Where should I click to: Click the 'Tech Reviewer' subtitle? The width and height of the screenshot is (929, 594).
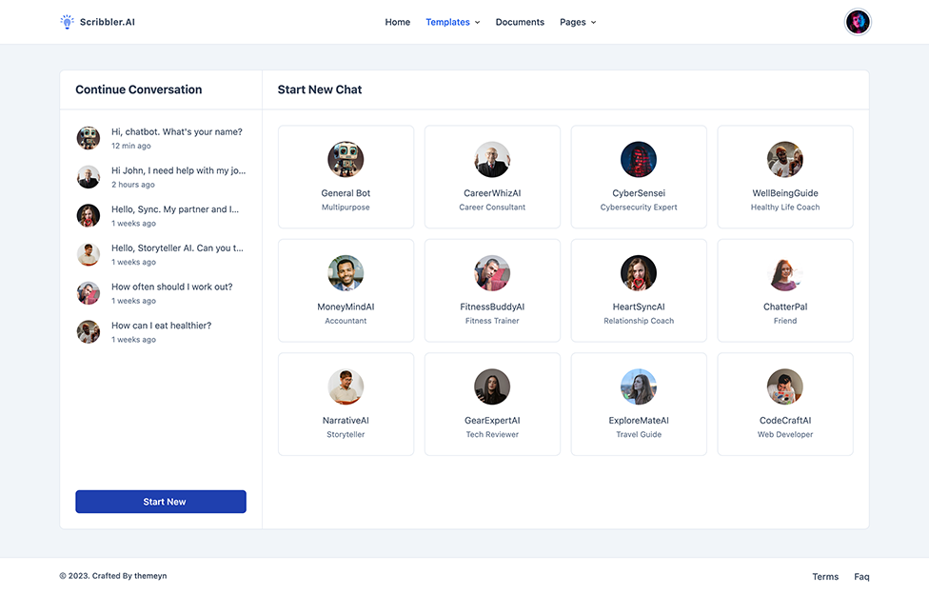(492, 434)
